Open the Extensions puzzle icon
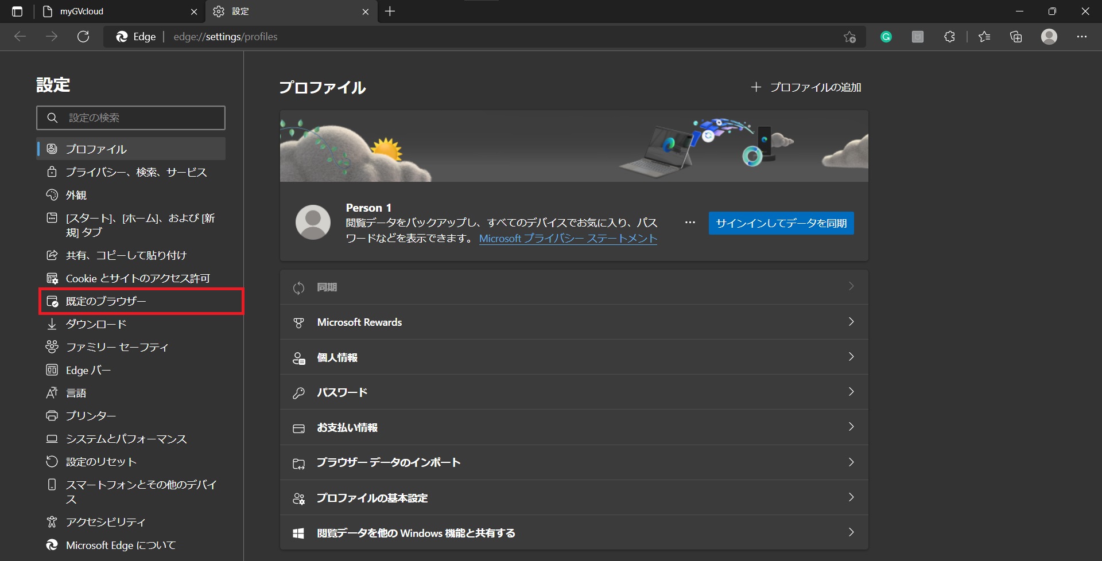Image resolution: width=1102 pixels, height=561 pixels. pos(949,37)
